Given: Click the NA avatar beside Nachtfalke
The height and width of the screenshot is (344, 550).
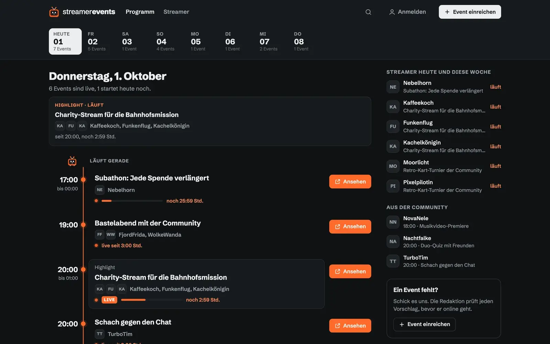Looking at the screenshot, I should (x=393, y=242).
